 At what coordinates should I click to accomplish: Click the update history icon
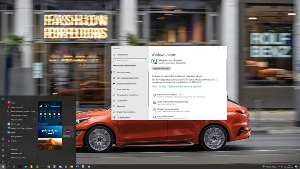coord(154,110)
